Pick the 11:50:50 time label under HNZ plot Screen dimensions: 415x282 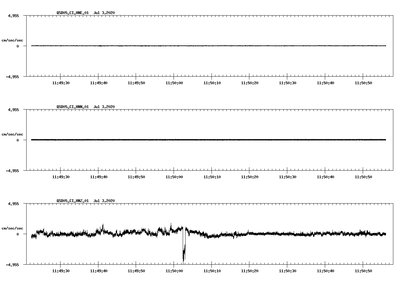[x=363, y=271]
